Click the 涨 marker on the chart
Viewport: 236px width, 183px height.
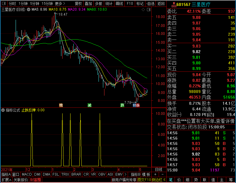138,105
